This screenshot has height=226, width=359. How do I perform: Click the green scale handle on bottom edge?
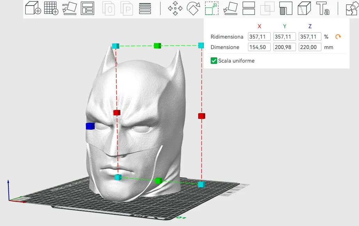pyautogui.click(x=158, y=181)
